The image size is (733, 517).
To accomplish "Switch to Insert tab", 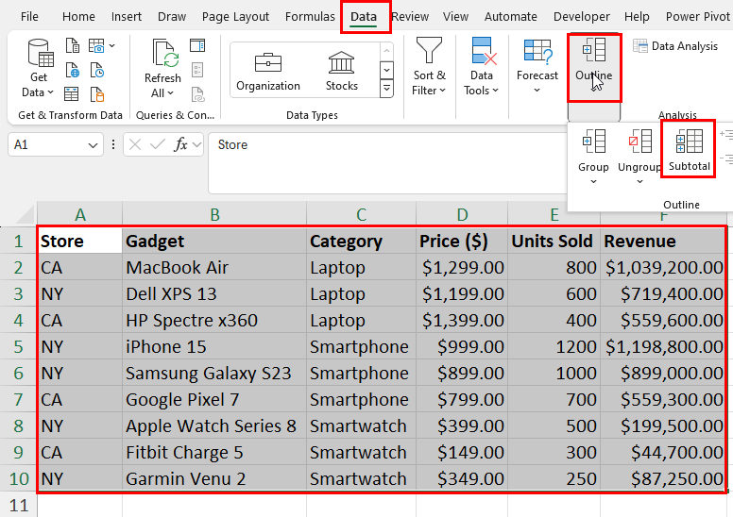I will (127, 16).
